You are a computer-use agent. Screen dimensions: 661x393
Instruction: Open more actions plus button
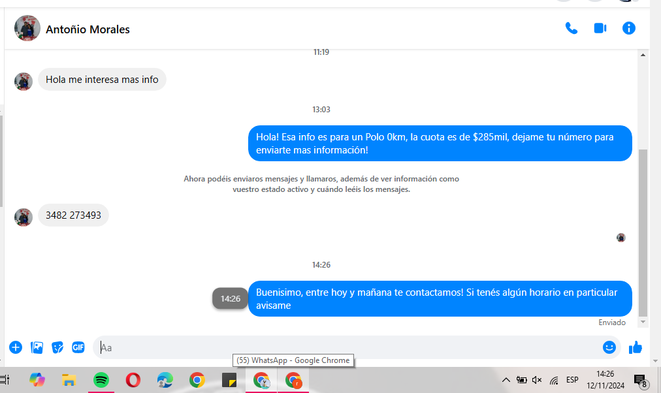pyautogui.click(x=16, y=347)
